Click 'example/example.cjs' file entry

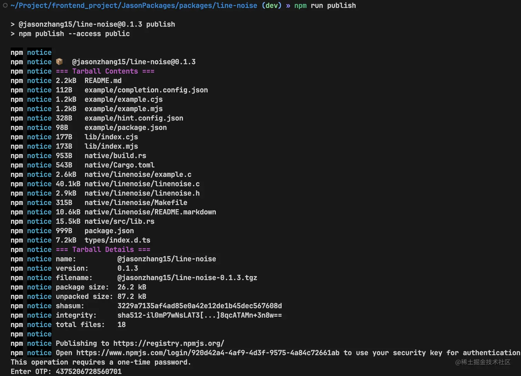[124, 99]
